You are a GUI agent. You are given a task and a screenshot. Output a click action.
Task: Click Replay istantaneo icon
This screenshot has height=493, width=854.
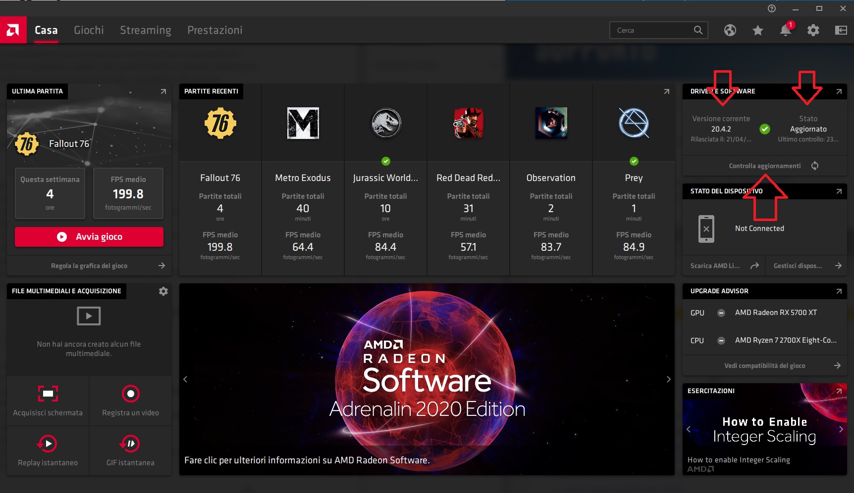pyautogui.click(x=48, y=444)
